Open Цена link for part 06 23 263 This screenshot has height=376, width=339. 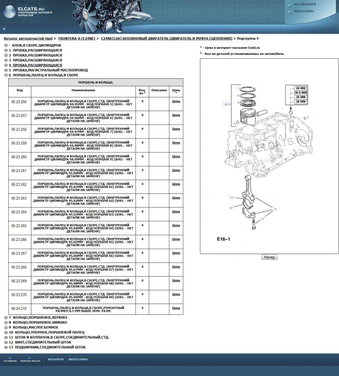tap(176, 198)
